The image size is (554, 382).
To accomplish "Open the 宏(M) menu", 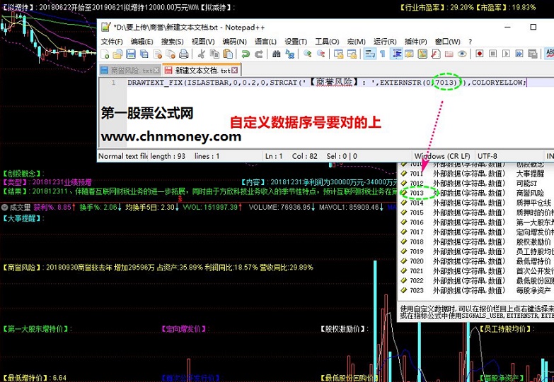I will 356,42.
